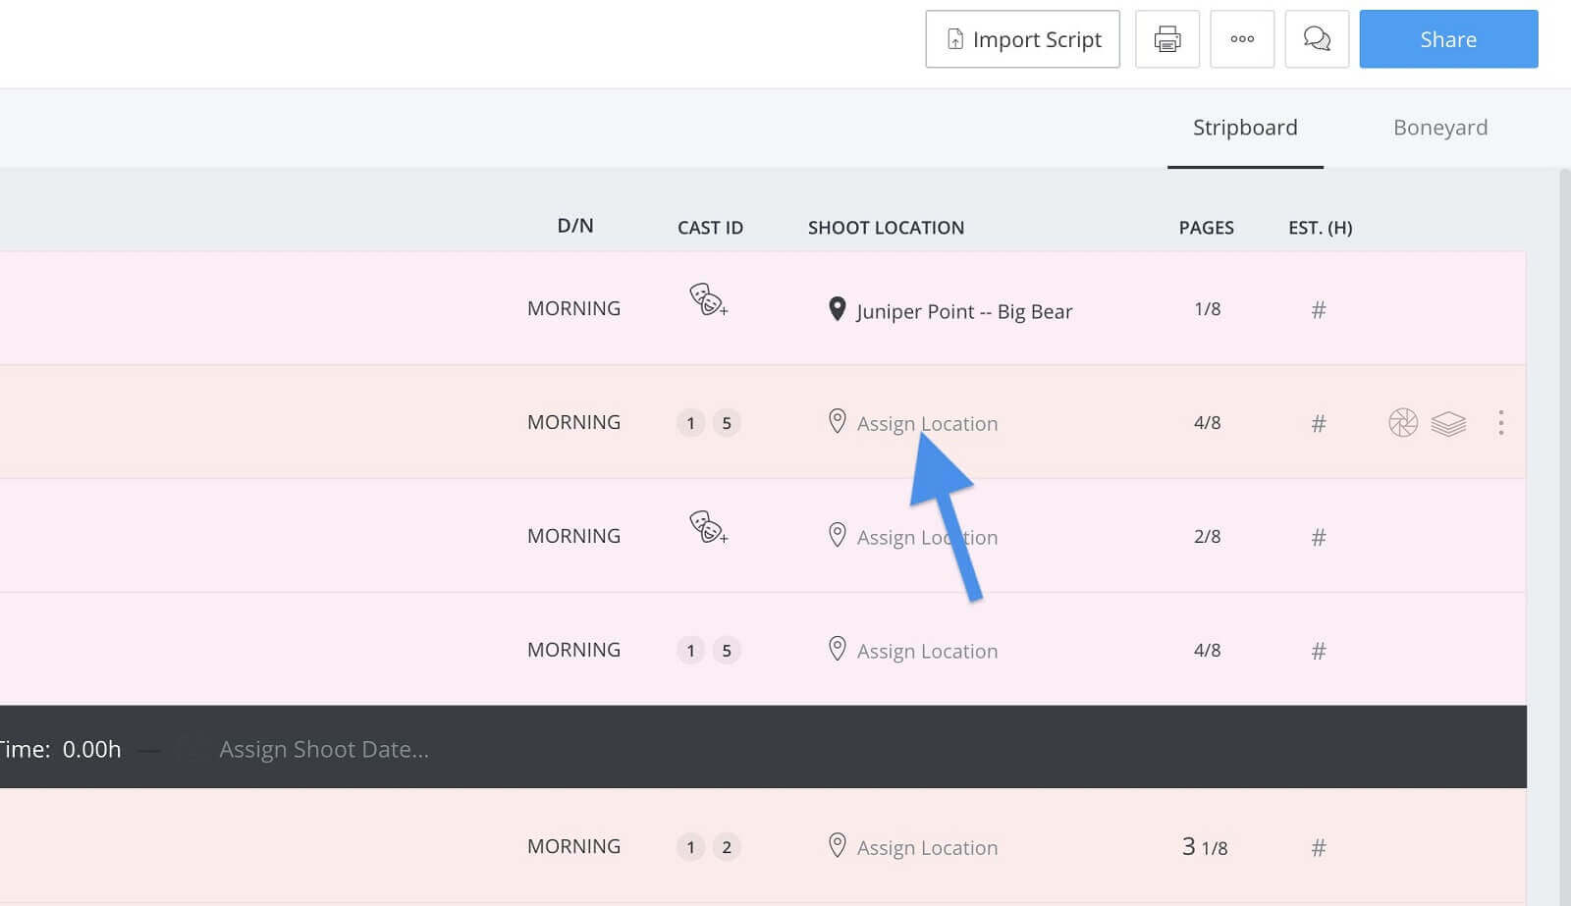
Task: Switch to the Stripboard tab
Action: 1245,128
